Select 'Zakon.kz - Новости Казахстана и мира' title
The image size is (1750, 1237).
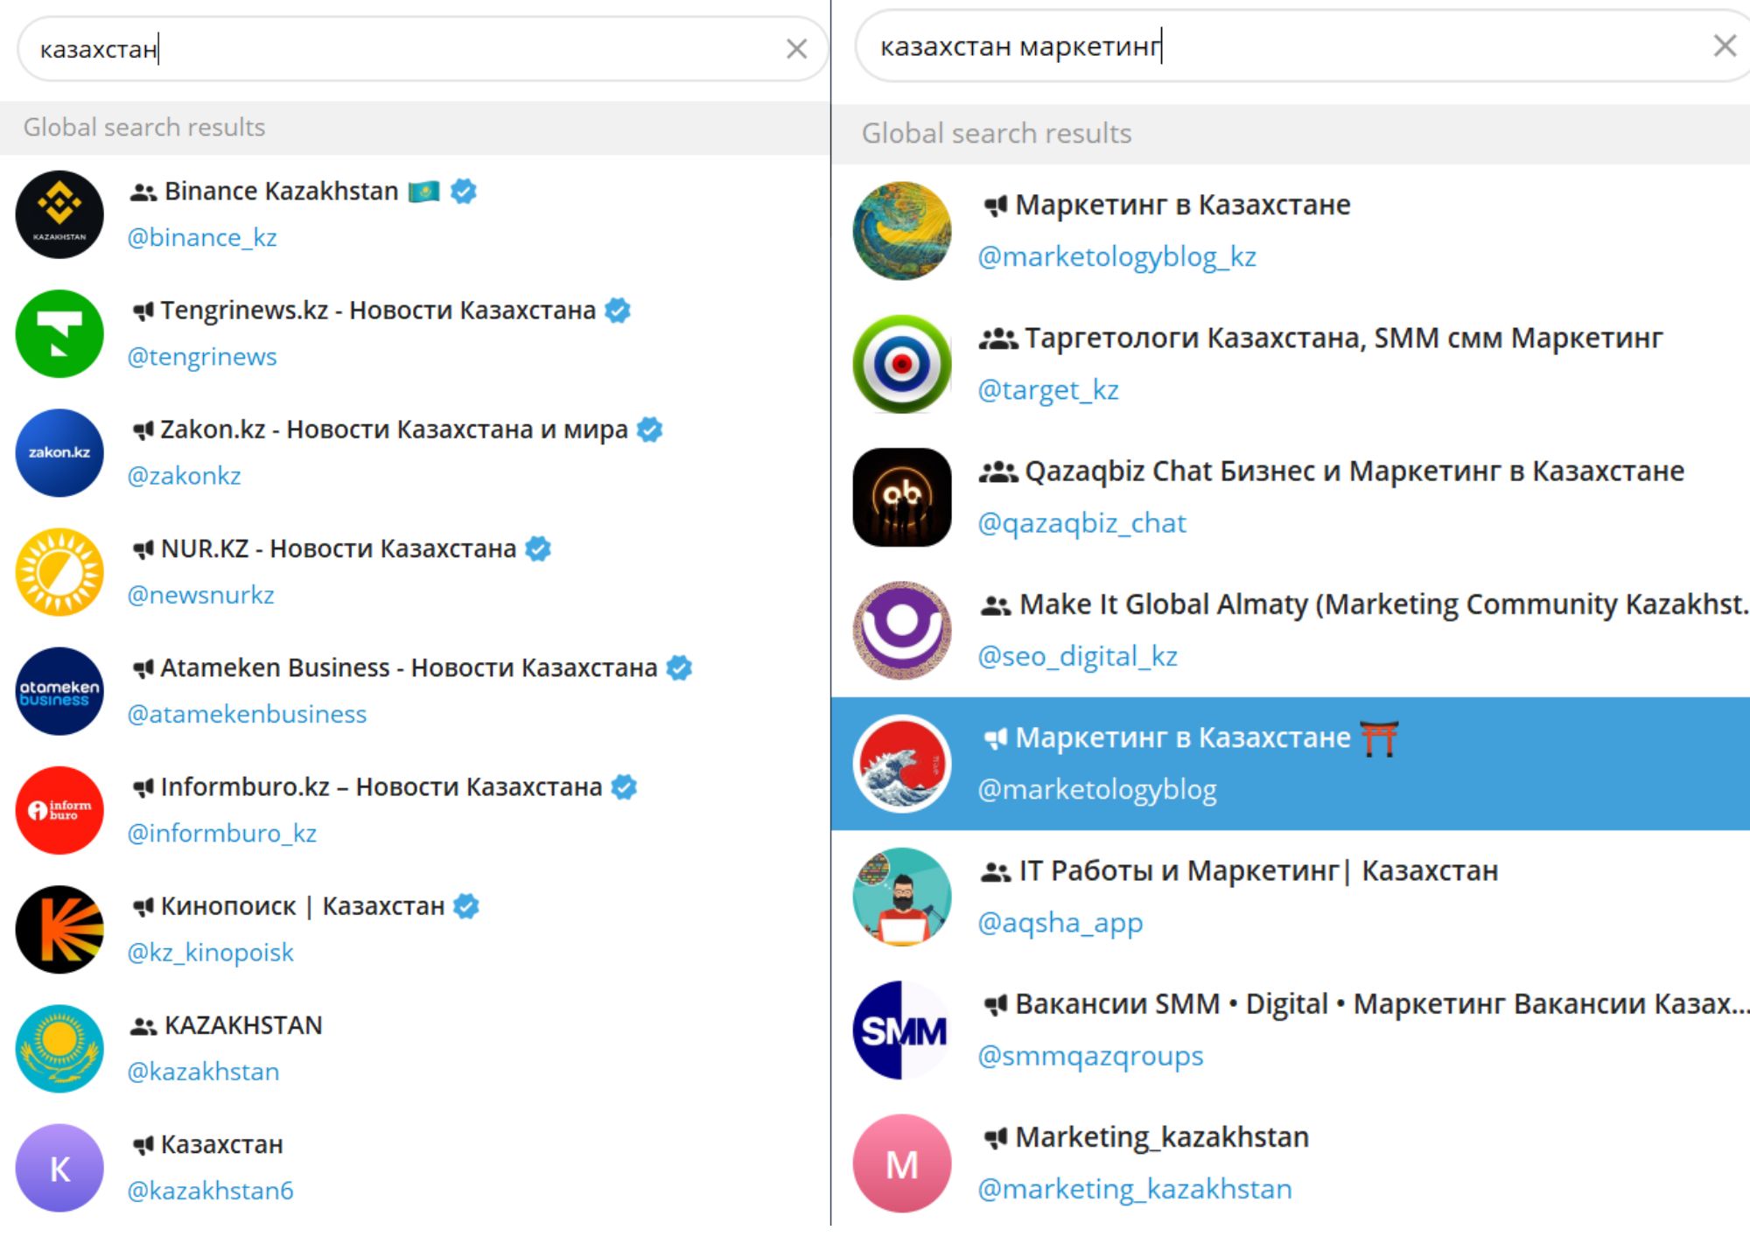(x=394, y=430)
